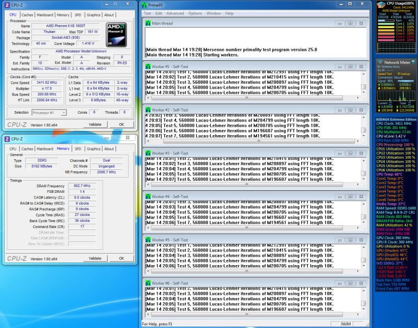418x328 pixels.
Task: Click the Worker #1 window icon
Action: (x=147, y=67)
